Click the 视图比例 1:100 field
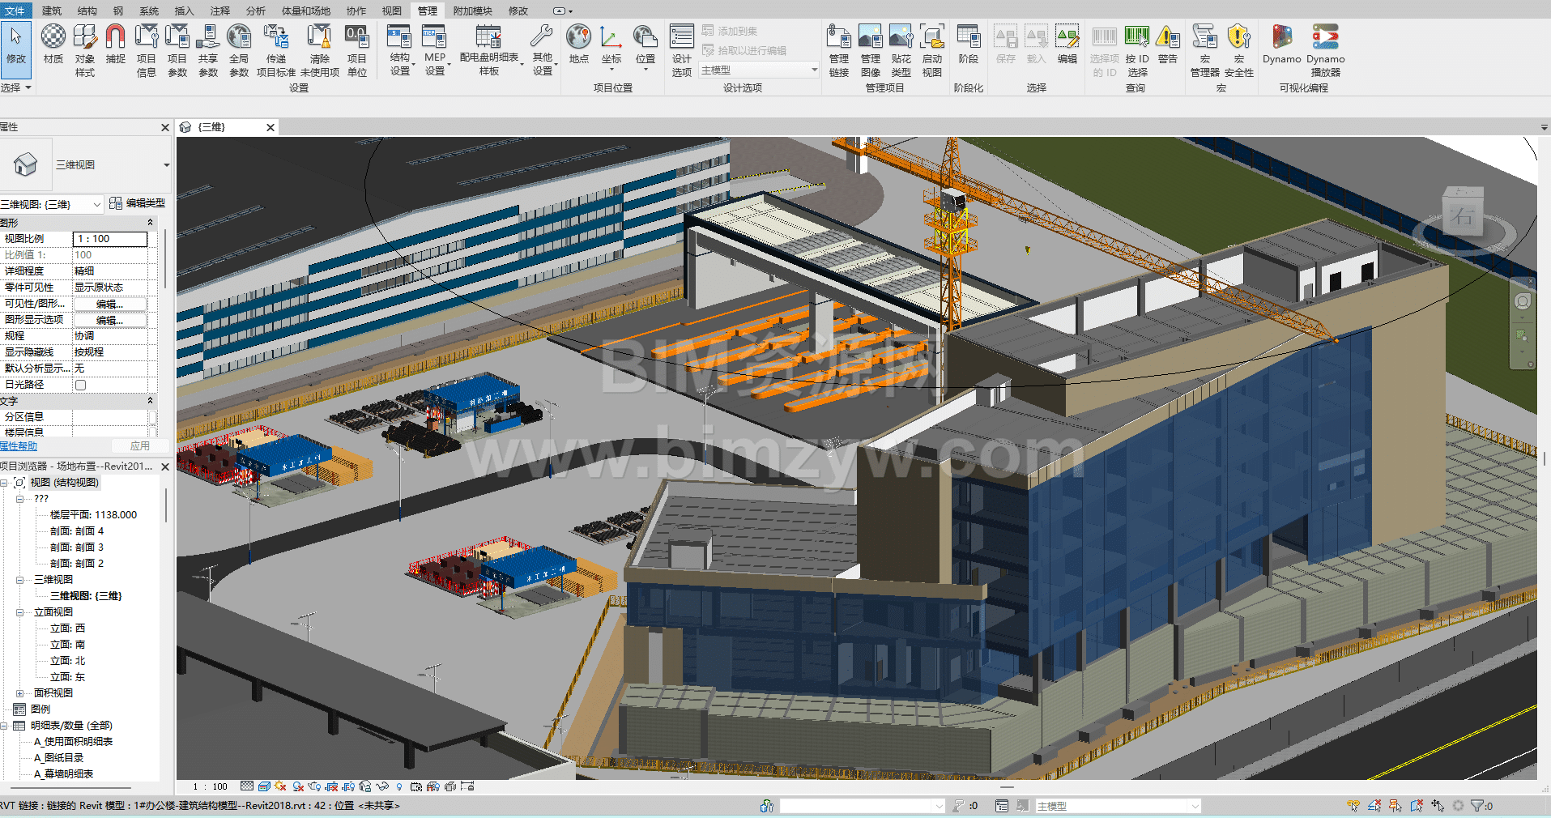This screenshot has width=1551, height=818. tap(110, 239)
